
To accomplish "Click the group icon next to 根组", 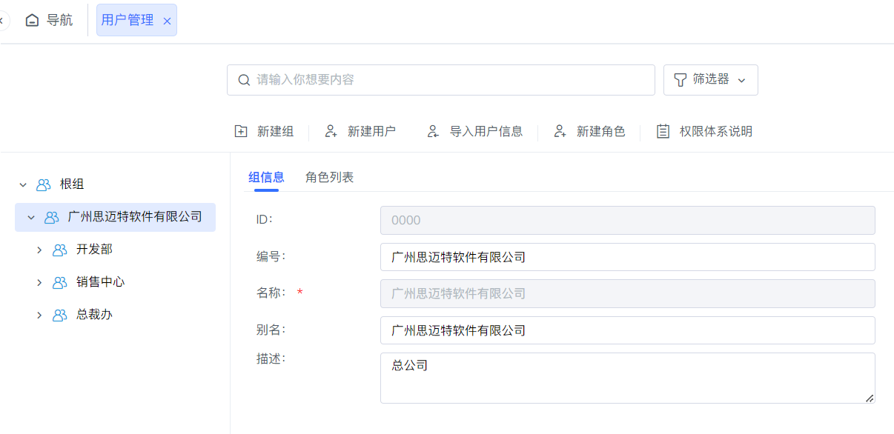I will pos(44,184).
